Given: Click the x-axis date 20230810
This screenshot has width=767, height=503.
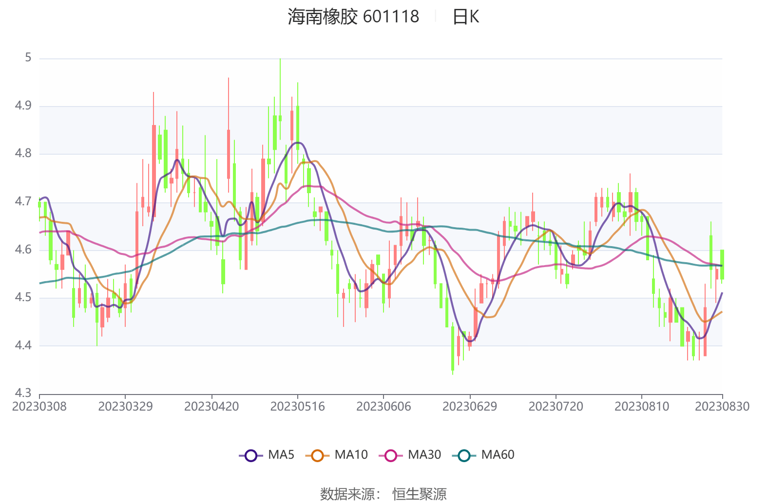Looking at the screenshot, I should [642, 407].
